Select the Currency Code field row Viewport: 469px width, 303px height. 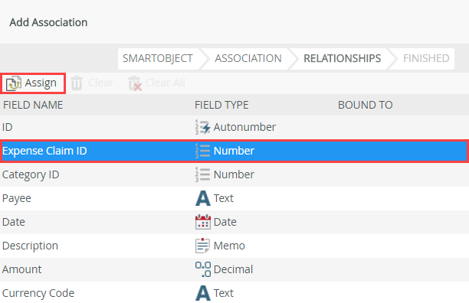tap(235, 293)
